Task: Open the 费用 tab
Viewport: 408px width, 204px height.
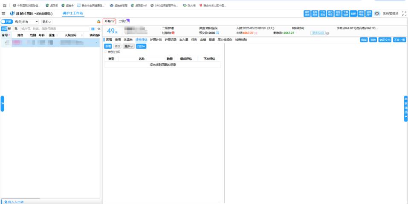Action: pyautogui.click(x=118, y=40)
